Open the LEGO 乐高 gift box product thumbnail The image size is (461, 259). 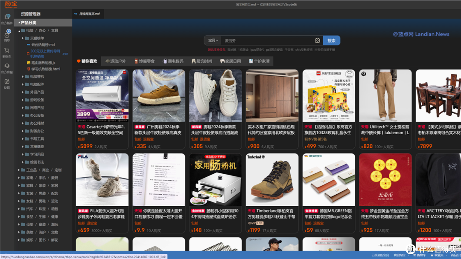point(329,95)
